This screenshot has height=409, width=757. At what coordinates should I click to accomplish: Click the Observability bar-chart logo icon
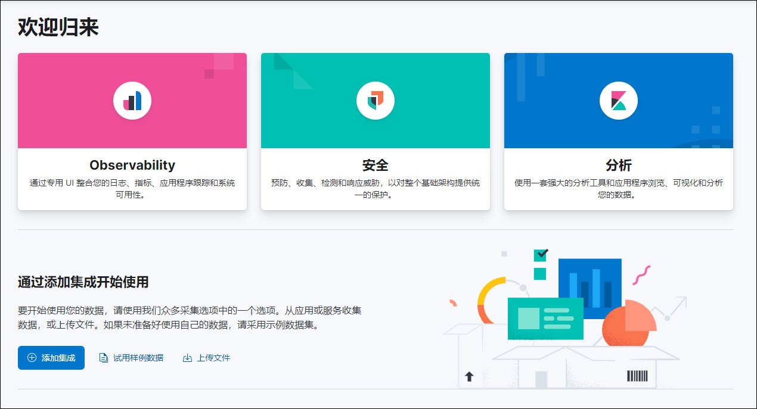132,101
